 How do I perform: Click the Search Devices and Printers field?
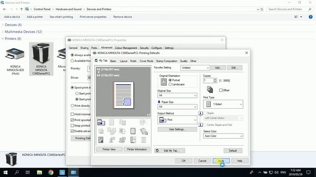tap(288, 9)
